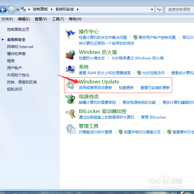Open the address bar history dropdown
Image resolution: width=194 pixels, height=194 pixels.
(152, 10)
